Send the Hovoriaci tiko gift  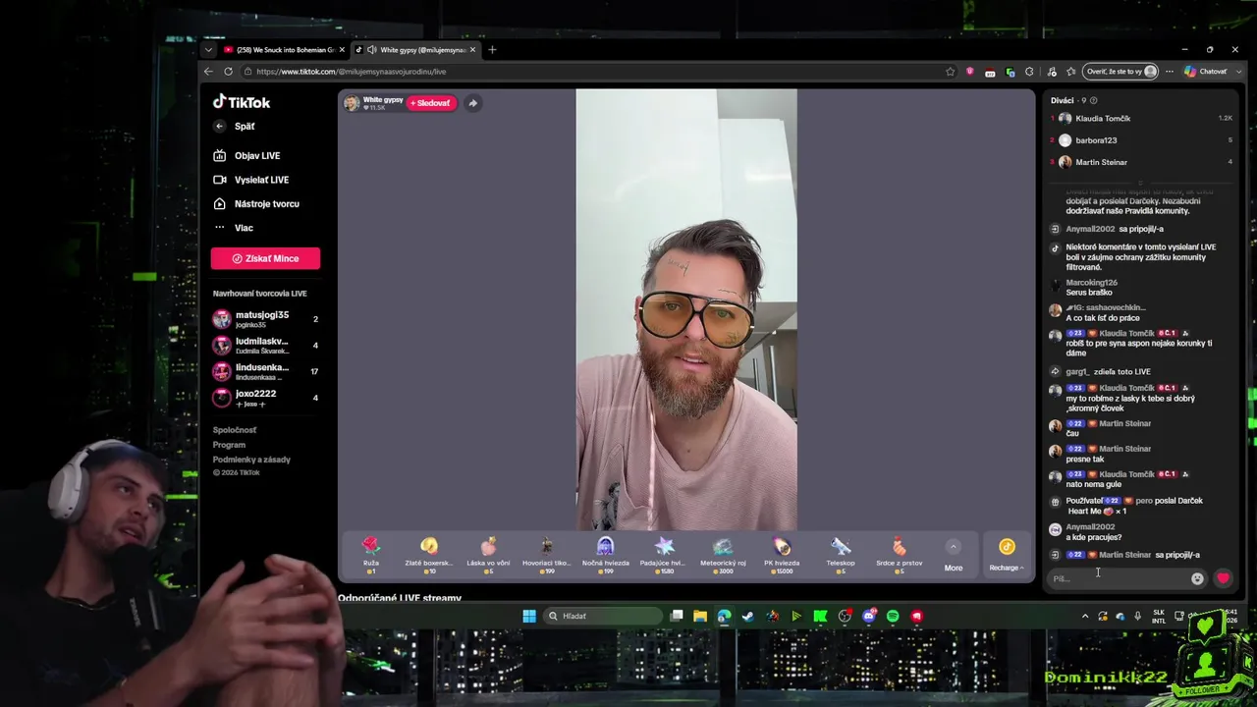tap(546, 555)
